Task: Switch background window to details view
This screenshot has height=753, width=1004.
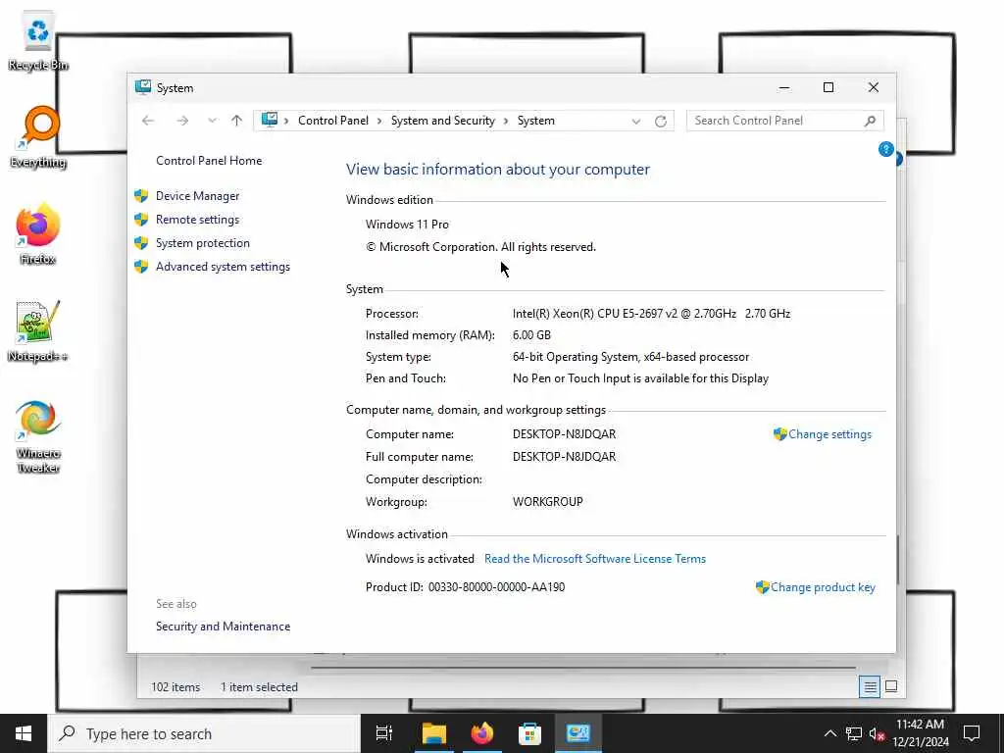Action: pos(870,687)
